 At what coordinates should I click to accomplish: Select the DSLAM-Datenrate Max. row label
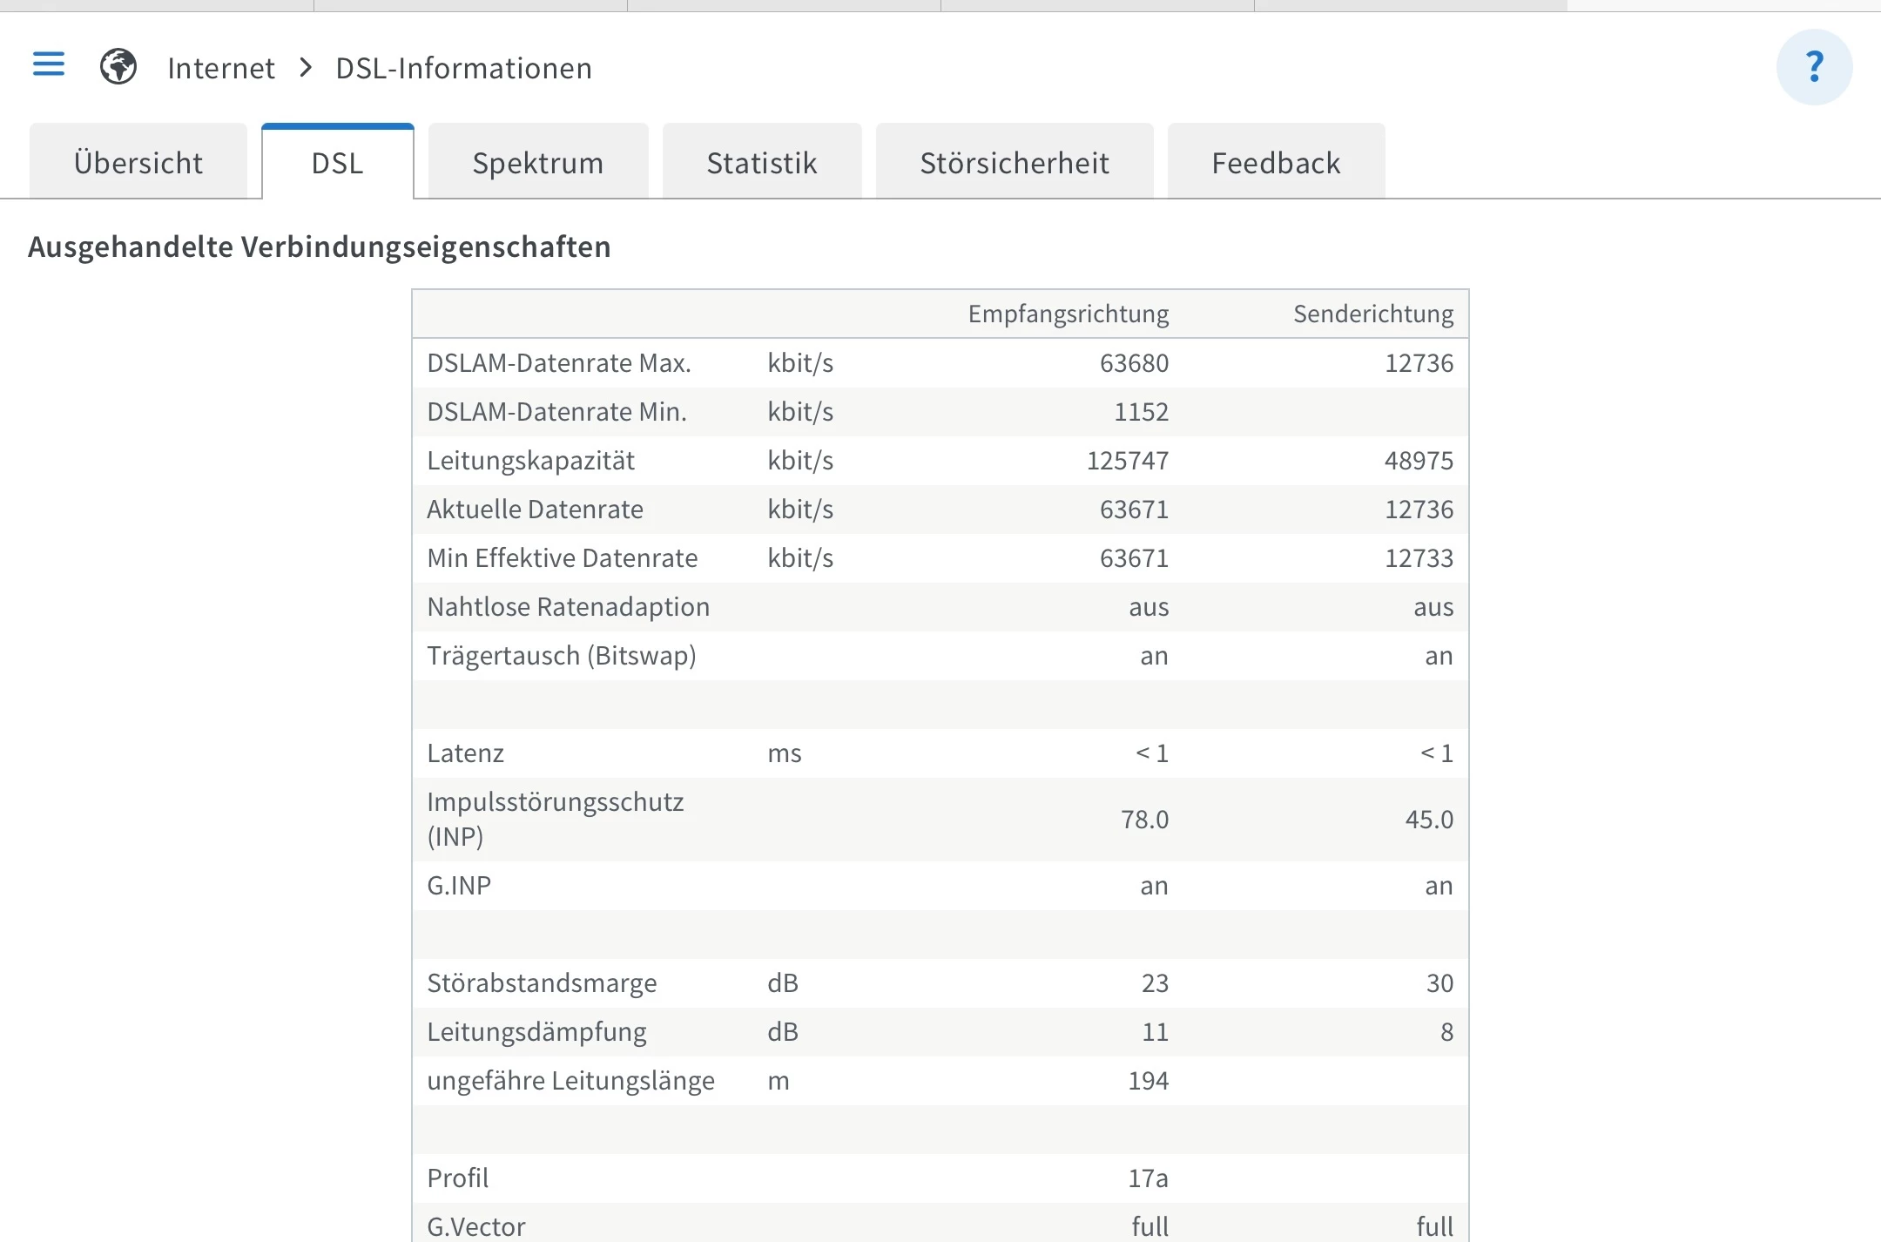[558, 363]
